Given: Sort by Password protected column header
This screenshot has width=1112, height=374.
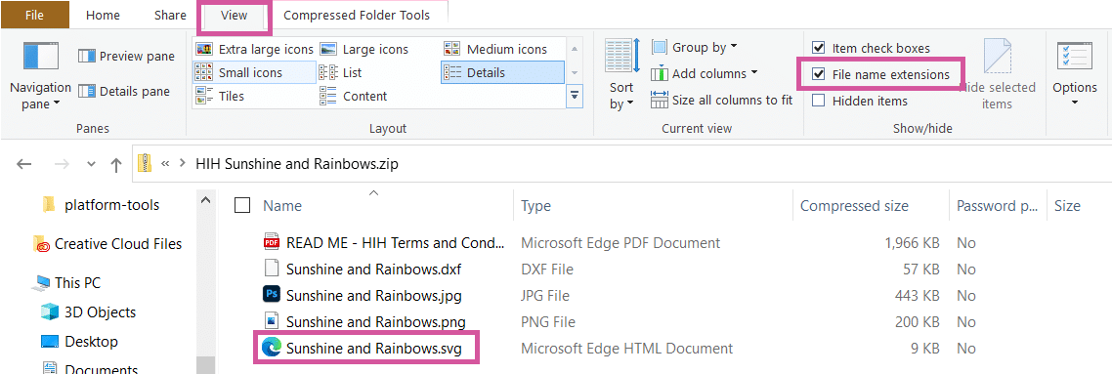Looking at the screenshot, I should point(997,206).
